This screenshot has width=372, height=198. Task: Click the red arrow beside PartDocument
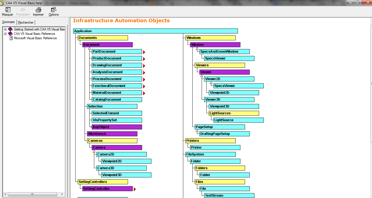pos(144,51)
